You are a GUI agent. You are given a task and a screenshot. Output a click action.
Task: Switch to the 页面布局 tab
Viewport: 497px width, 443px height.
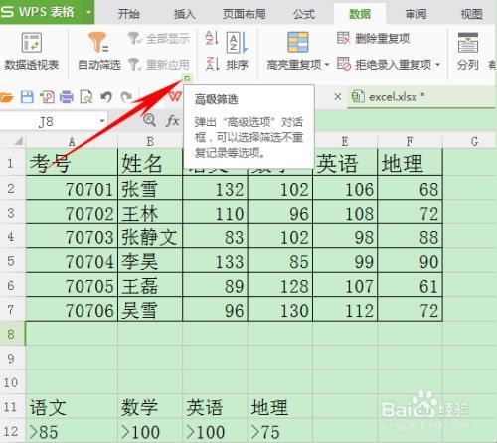tap(245, 14)
